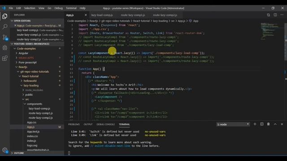
Task: Split the terminal panel
Action: point(262,124)
